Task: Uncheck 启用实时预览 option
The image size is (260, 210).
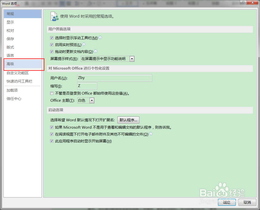Action: tap(52, 45)
